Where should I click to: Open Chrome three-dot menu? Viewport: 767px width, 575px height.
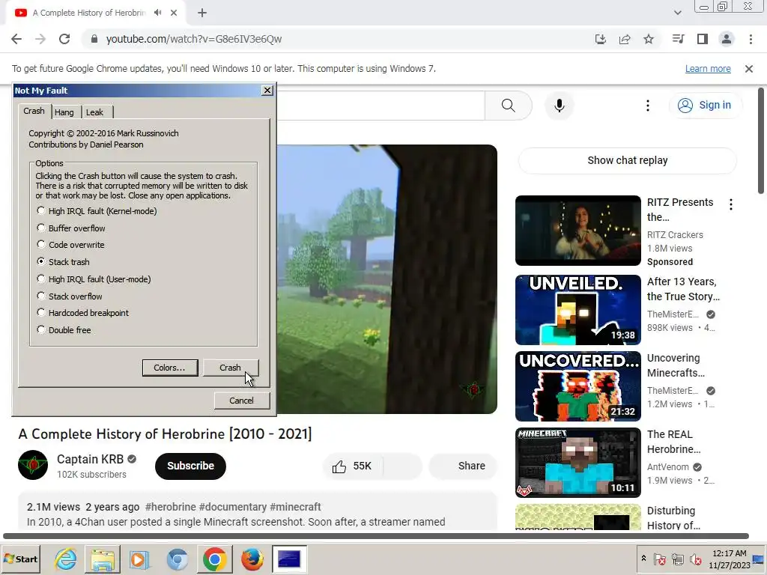[751, 39]
